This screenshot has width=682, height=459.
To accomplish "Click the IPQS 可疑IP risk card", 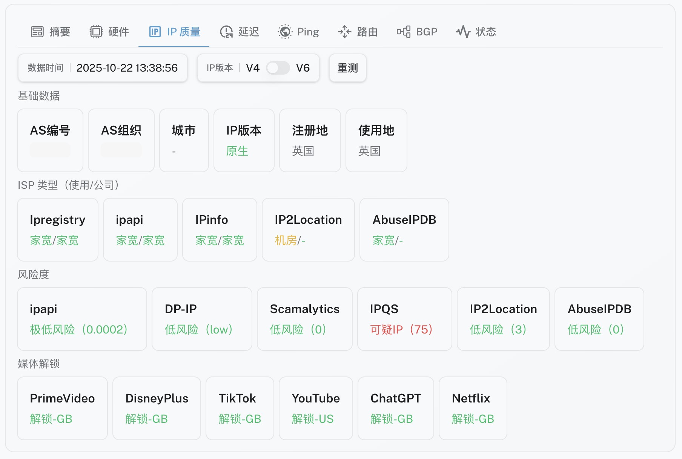I will click(404, 319).
